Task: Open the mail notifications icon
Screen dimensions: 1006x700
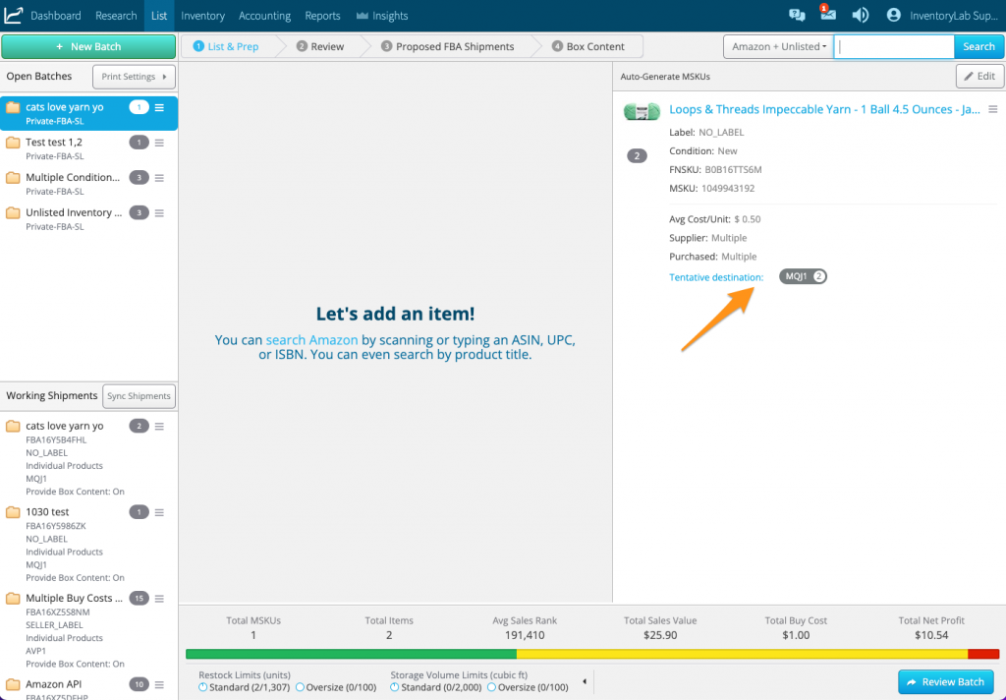Action: point(827,14)
